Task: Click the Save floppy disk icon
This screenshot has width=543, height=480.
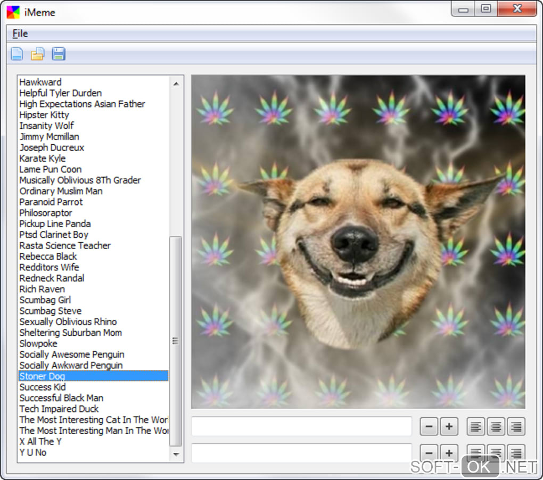Action: coord(59,54)
